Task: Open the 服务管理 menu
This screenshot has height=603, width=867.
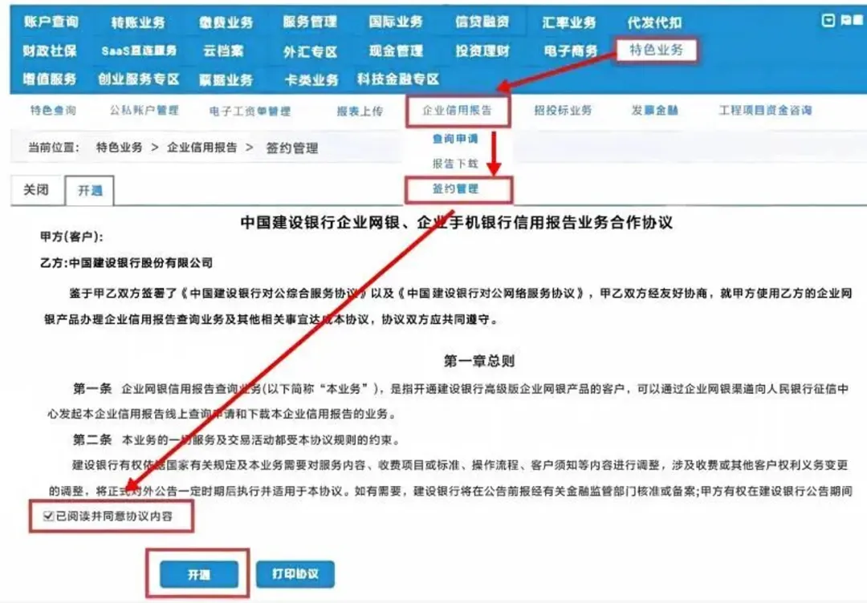Action: pos(310,22)
